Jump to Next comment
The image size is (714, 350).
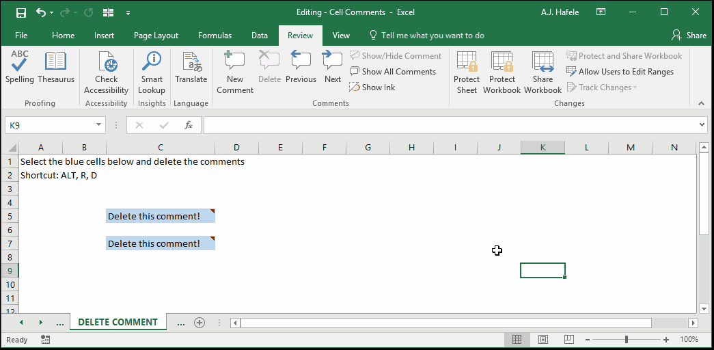(333, 68)
